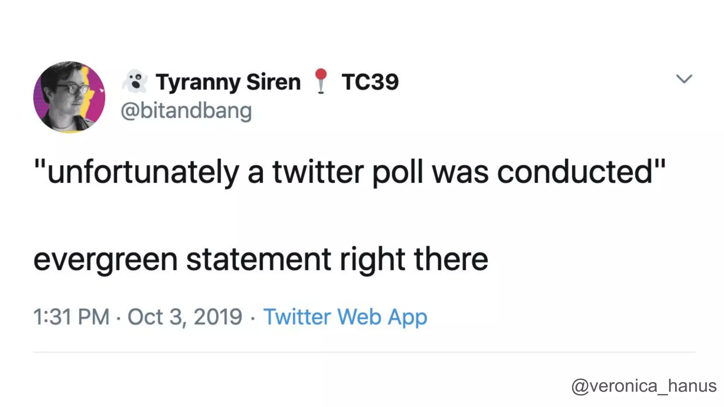Screen dimensions: 724x407
Task: Click the round profile avatar photo
Action: coord(69,97)
